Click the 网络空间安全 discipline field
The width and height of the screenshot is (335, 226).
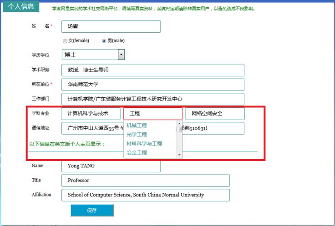[215, 113]
